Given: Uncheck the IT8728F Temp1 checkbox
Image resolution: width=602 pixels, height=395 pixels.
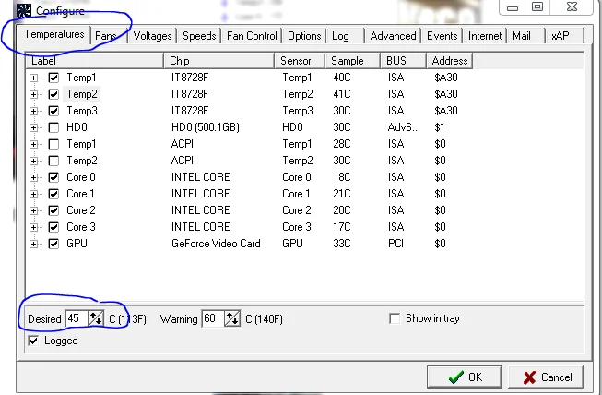Looking at the screenshot, I should [x=53, y=78].
